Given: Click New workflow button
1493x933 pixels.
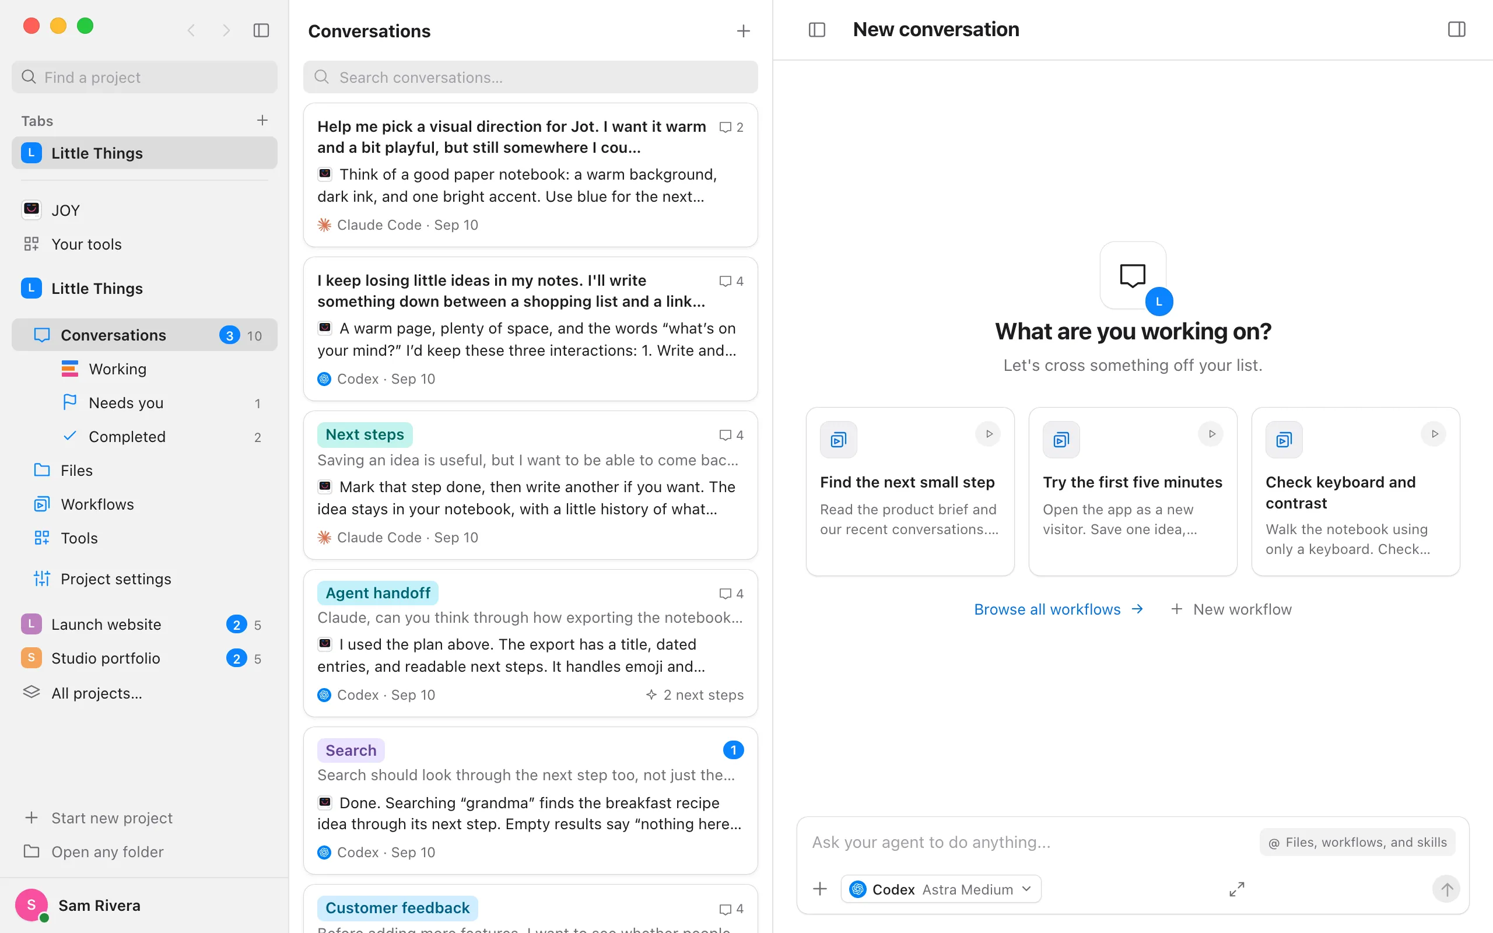Looking at the screenshot, I should coord(1231,610).
